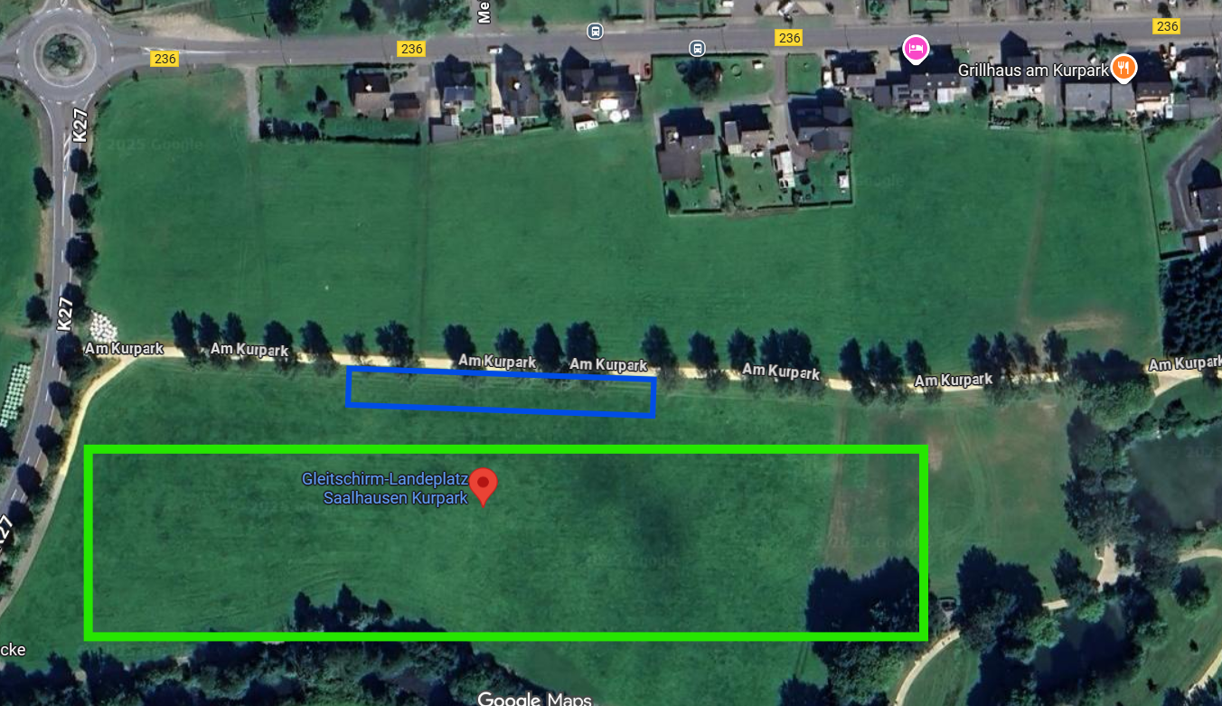Open the orange Grillhaus restaurant icon

1123,67
